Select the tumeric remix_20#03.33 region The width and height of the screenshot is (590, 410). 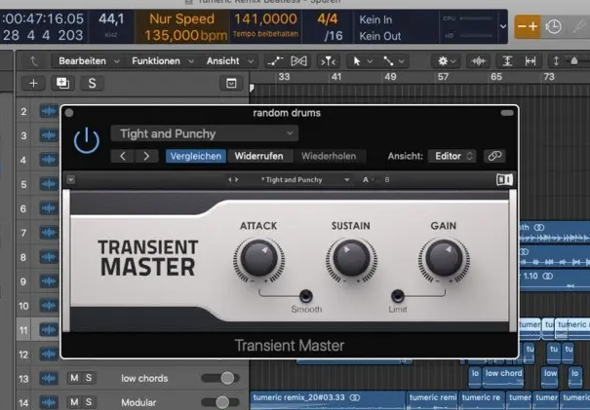tap(328, 400)
